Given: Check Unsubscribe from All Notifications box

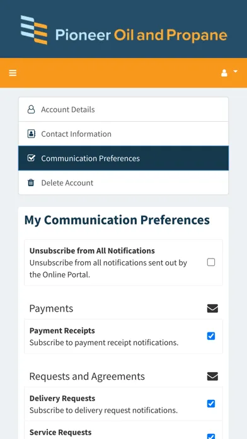Looking at the screenshot, I should [x=211, y=262].
